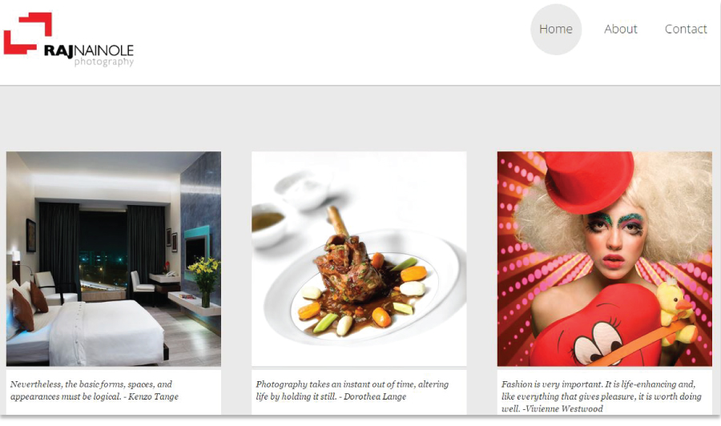Click the Vivienne Westwood quote caption

click(x=602, y=396)
